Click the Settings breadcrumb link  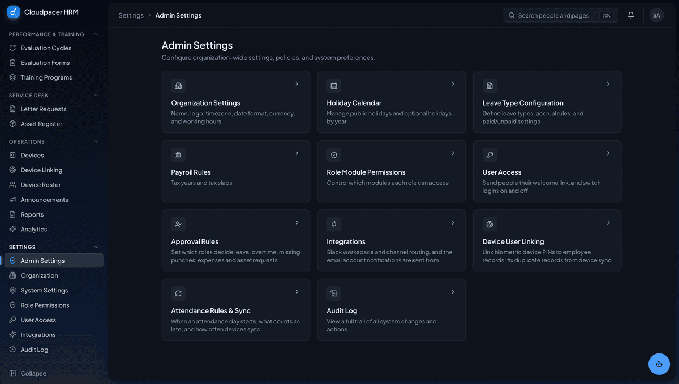point(131,15)
